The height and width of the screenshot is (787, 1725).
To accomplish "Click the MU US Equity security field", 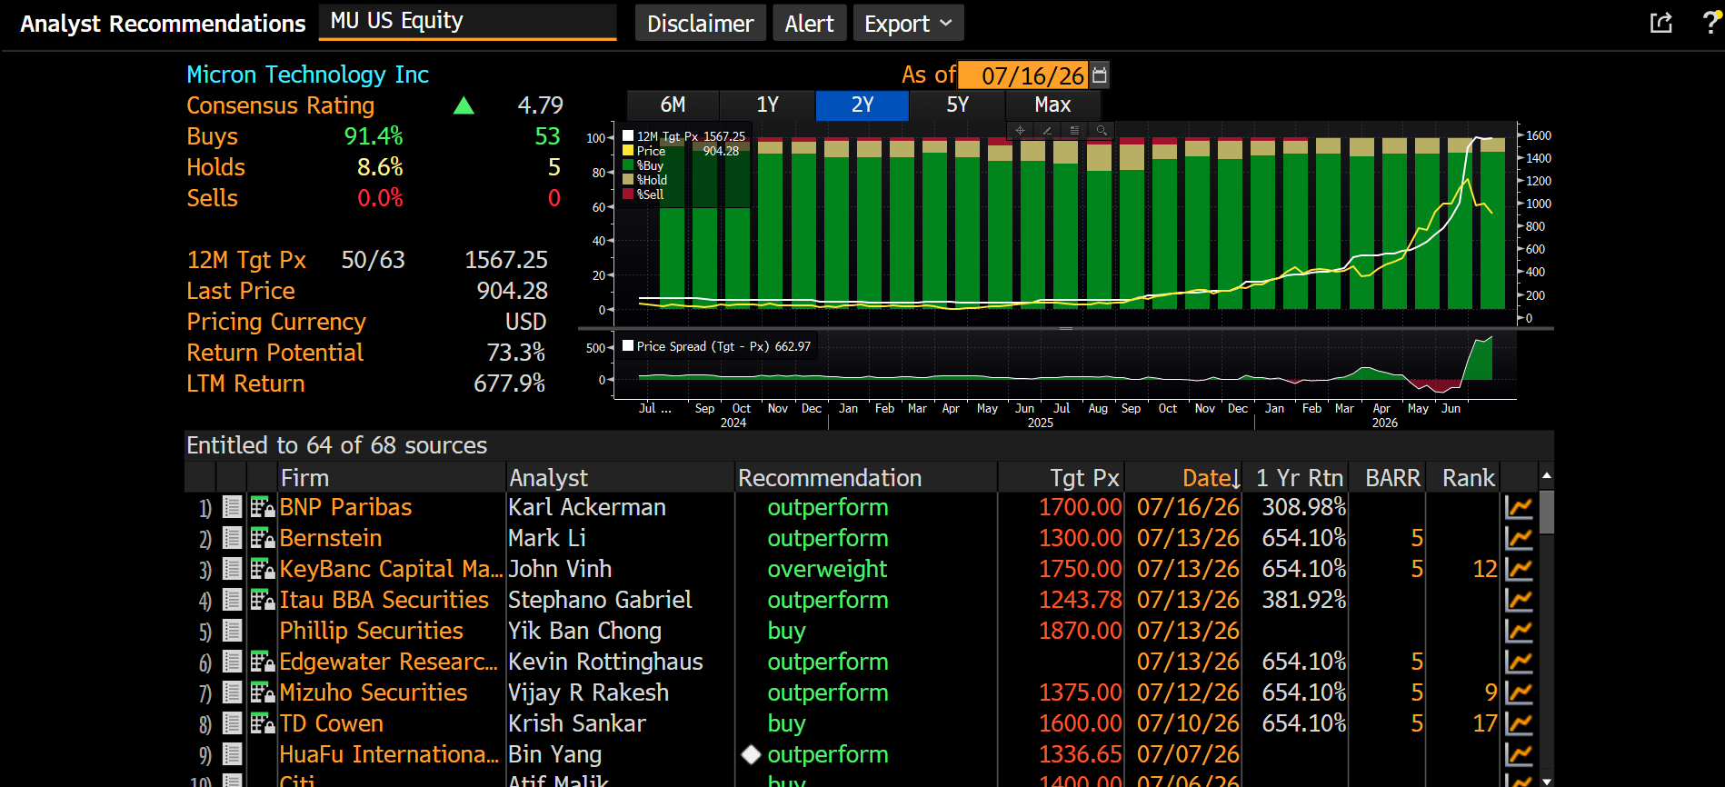I will 467,22.
